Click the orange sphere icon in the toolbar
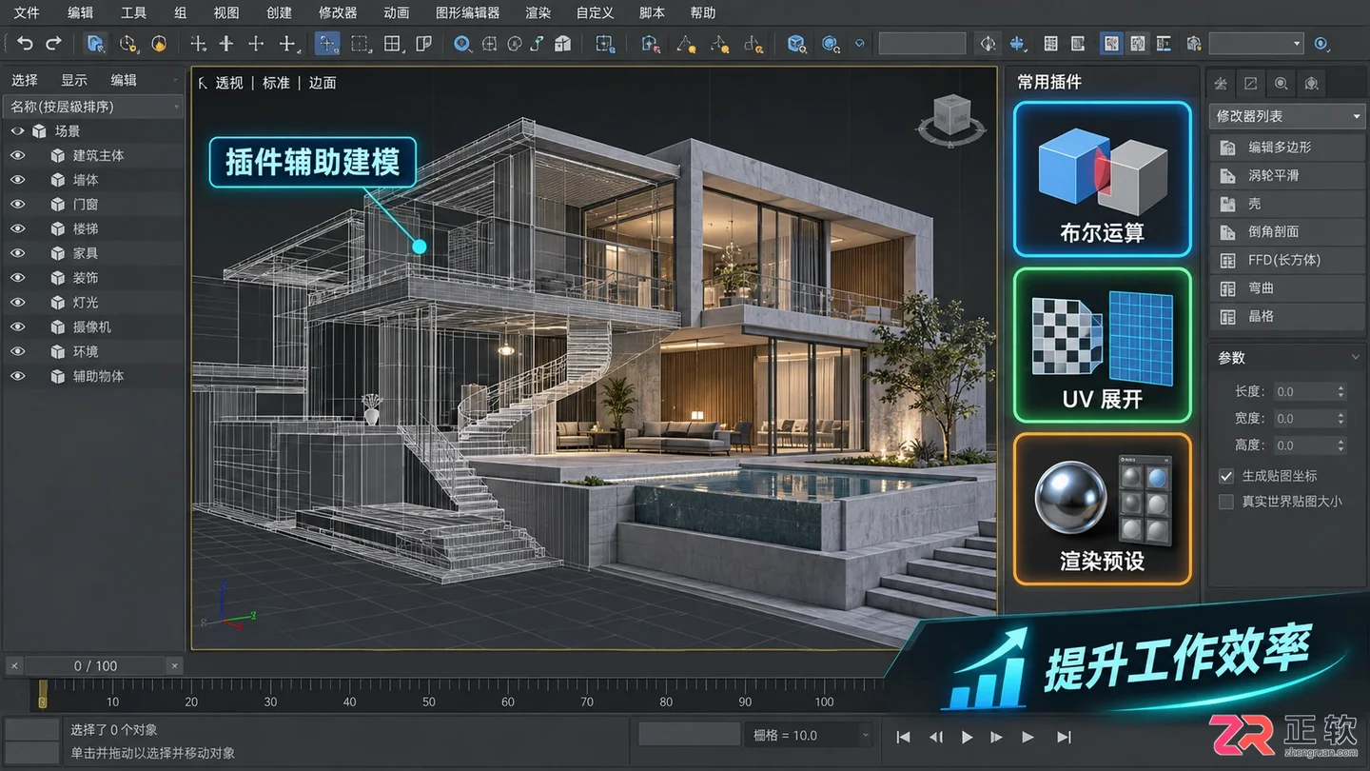Image resolution: width=1370 pixels, height=771 pixels. click(159, 43)
